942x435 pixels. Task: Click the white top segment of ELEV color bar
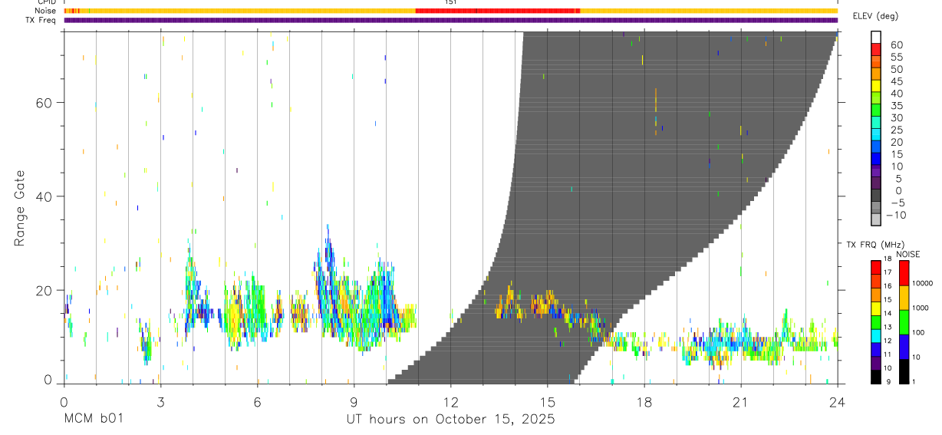876,38
